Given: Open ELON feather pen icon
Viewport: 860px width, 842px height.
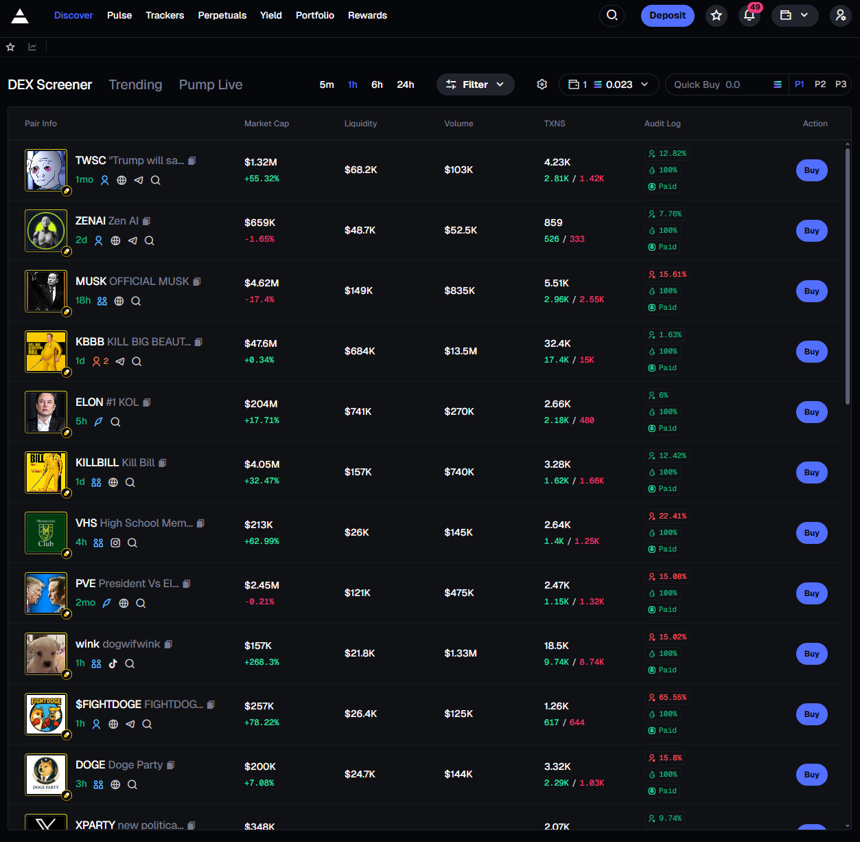Looking at the screenshot, I should (98, 422).
